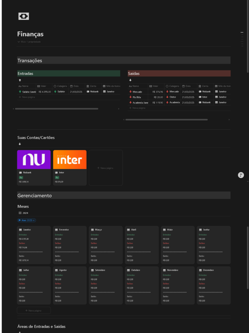Click the down arrow icon under Saídas
Viewport: 249px width, 333px height.
[x=130, y=80]
